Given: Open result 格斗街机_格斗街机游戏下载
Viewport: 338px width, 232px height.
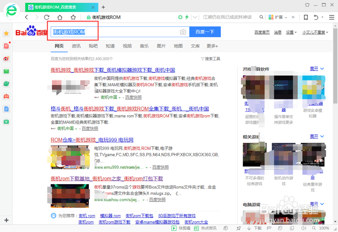Looking at the screenshot, I should [130, 108].
